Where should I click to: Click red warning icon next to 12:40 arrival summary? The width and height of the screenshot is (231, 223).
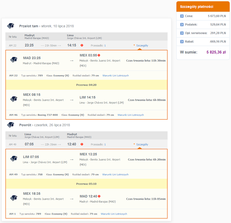82,144
